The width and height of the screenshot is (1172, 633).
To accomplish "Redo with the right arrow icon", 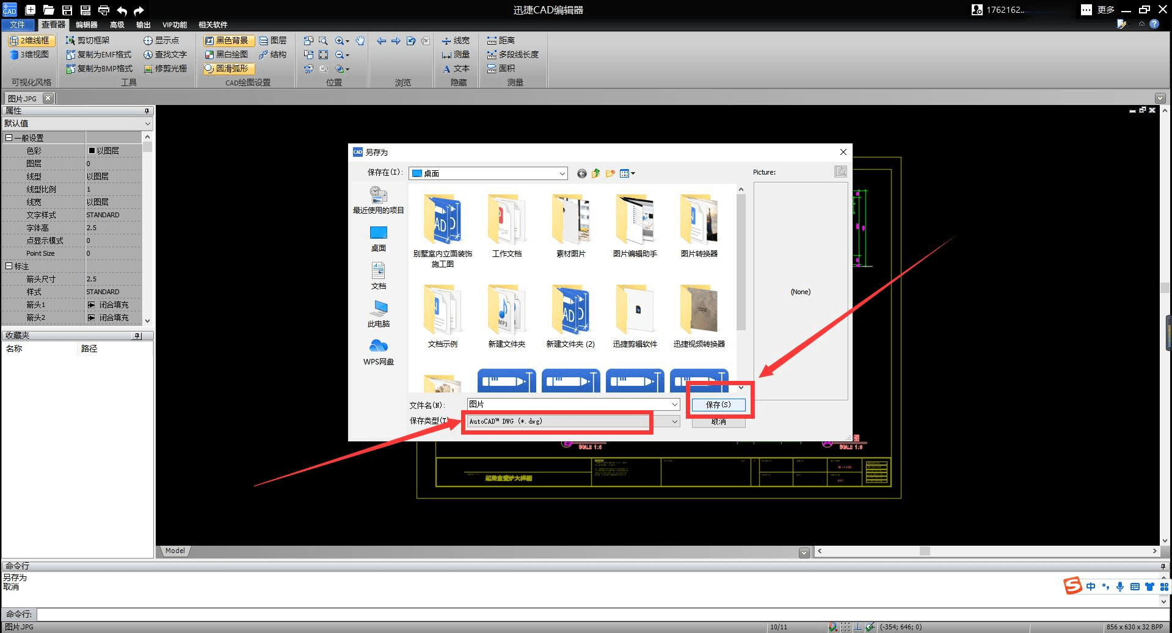I will point(139,10).
